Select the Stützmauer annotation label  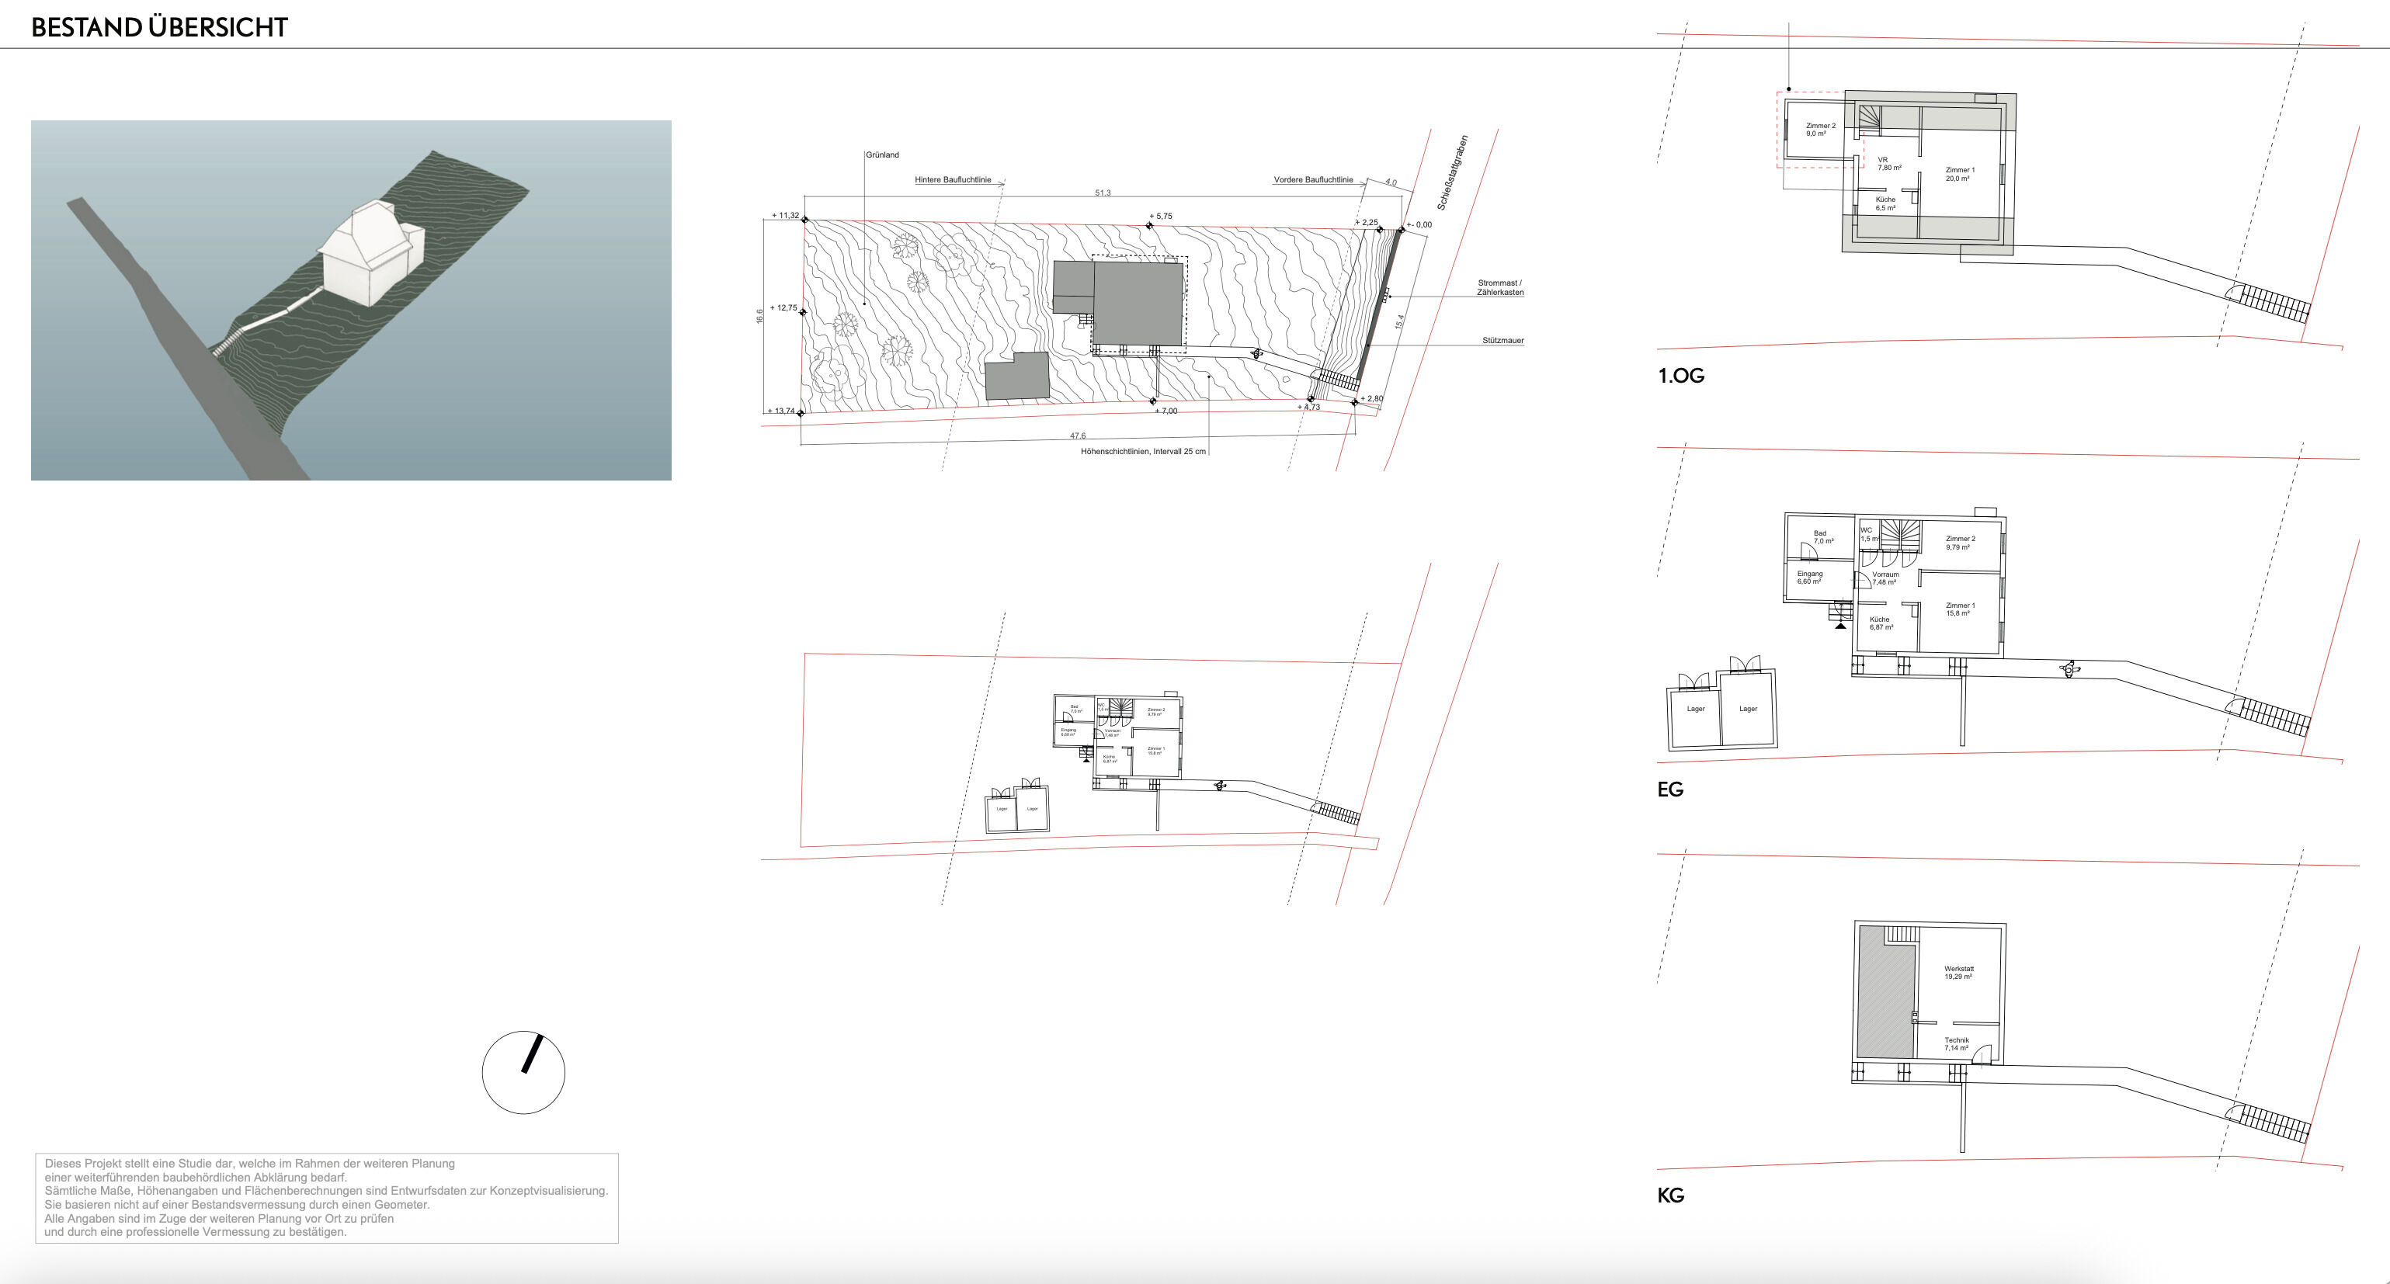[1503, 341]
